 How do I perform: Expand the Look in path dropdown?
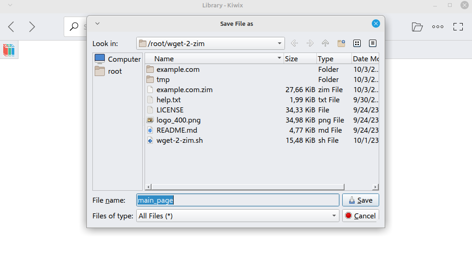pyautogui.click(x=279, y=43)
